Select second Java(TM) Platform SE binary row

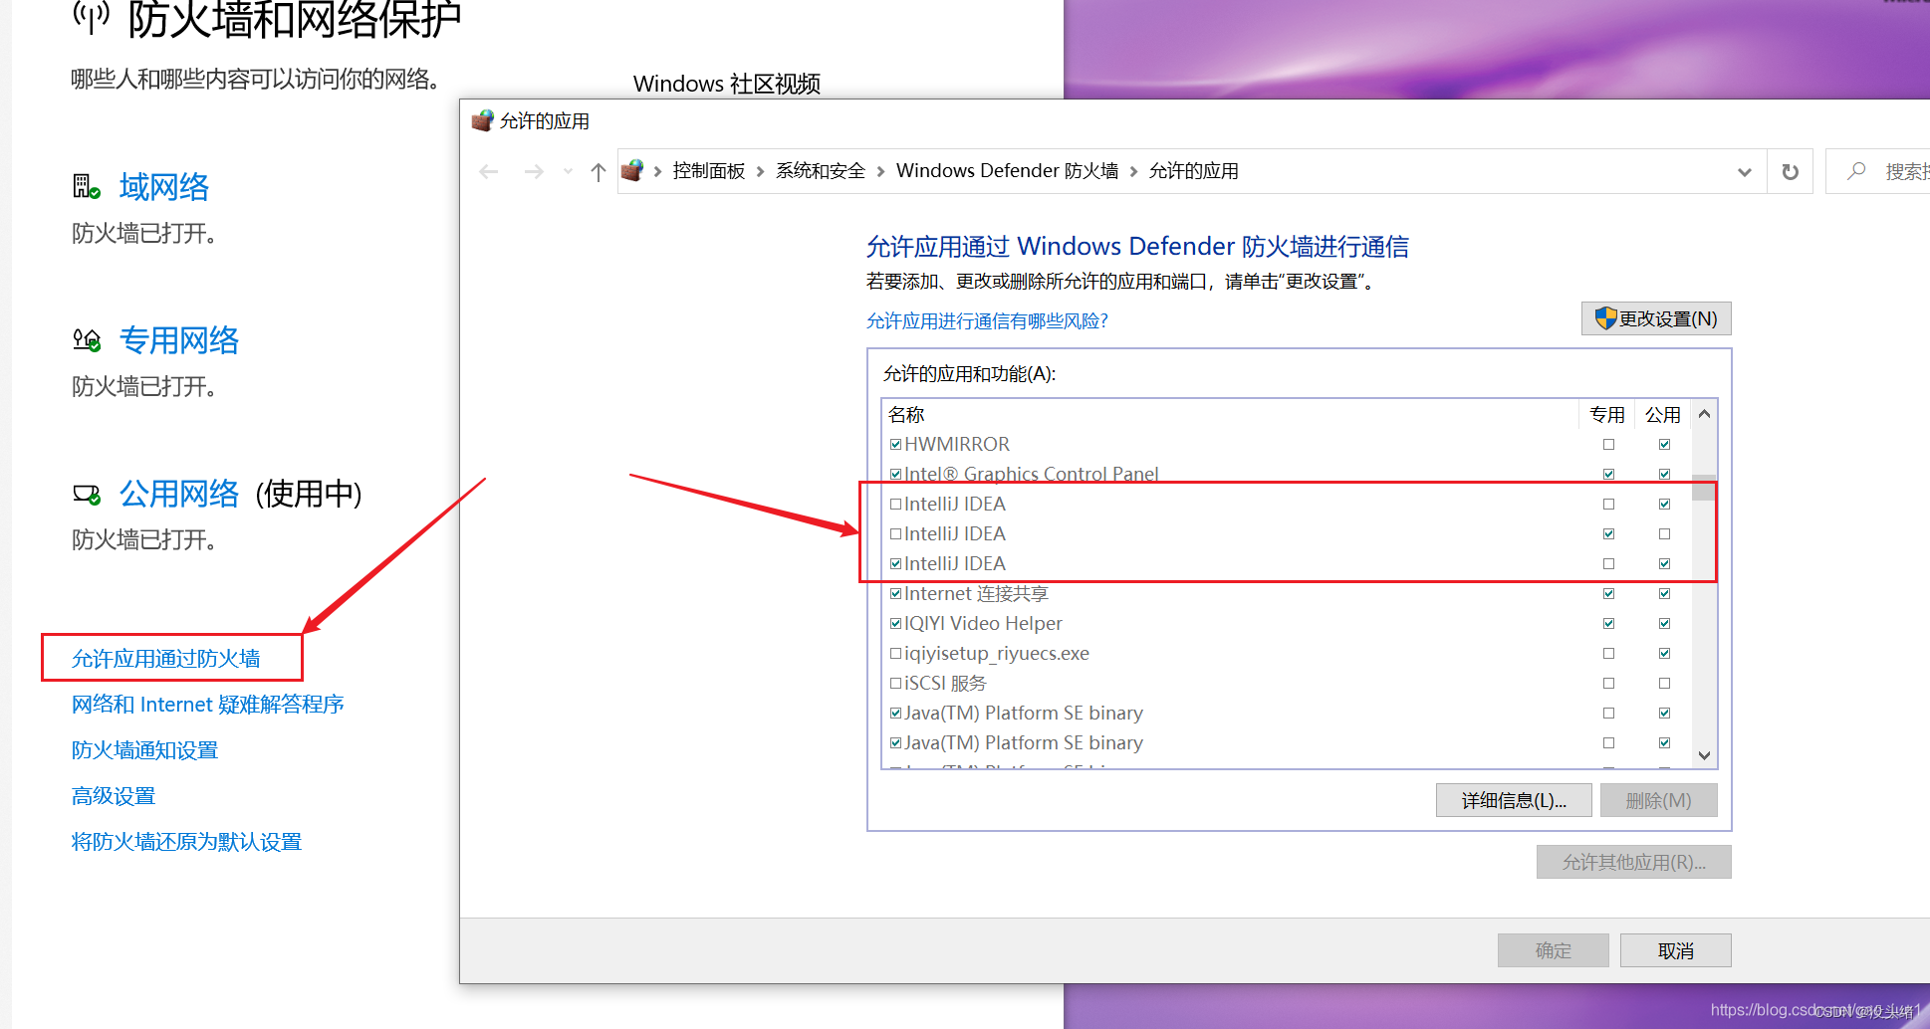click(1287, 742)
